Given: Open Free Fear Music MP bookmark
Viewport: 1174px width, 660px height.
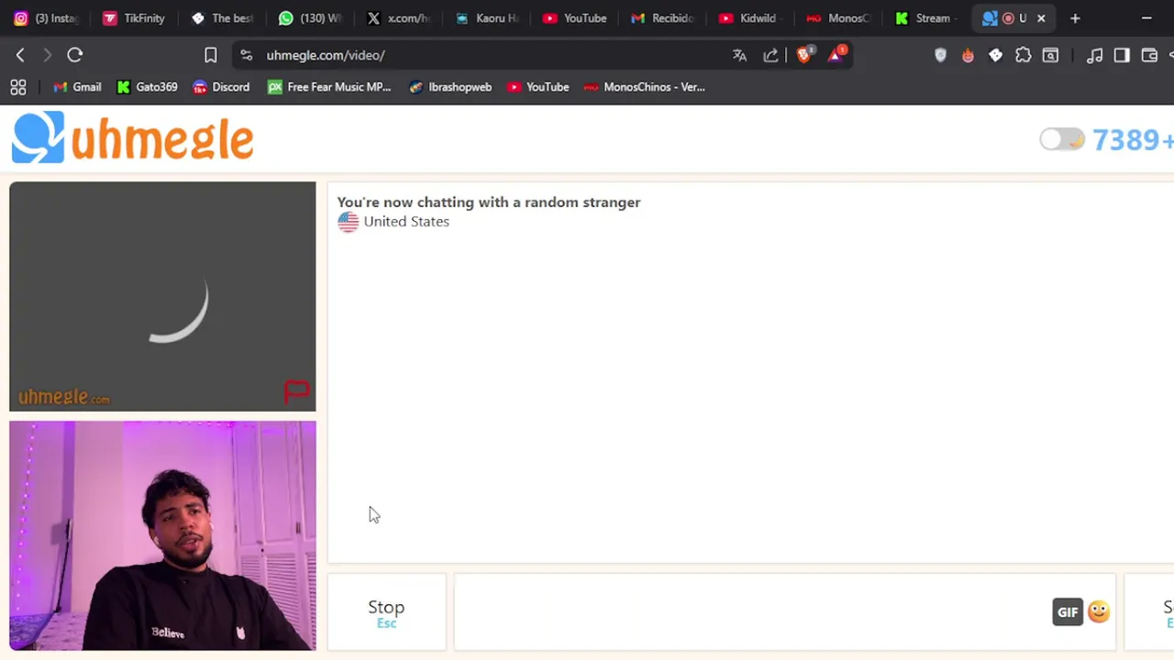Looking at the screenshot, I should click(329, 87).
